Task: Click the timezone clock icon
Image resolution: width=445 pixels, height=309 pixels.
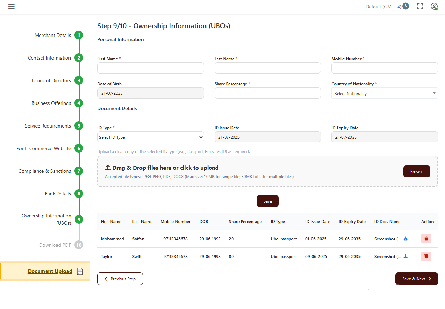Action: tap(406, 6)
